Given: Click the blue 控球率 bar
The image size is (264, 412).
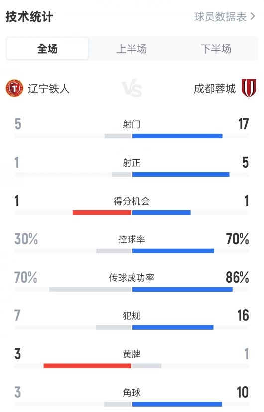Looking at the screenshot, I should pyautogui.click(x=173, y=251).
